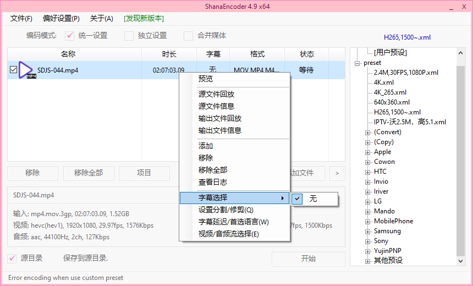Expand the MobilePhone preset folder
473x286 pixels.
tap(367, 222)
